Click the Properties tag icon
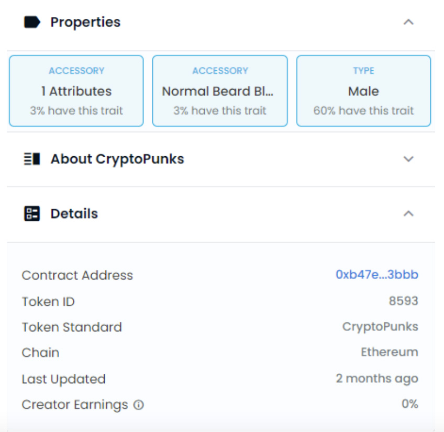Viewport: 444px width, 432px height. point(32,22)
